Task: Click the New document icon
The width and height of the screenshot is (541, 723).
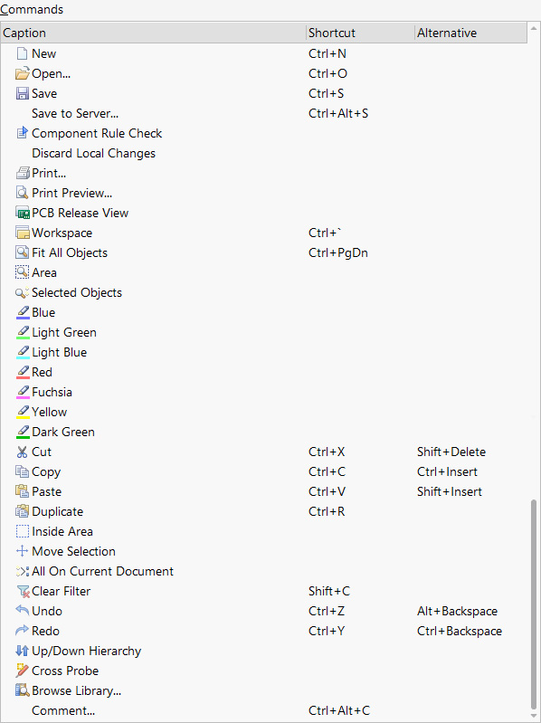Action: point(22,53)
